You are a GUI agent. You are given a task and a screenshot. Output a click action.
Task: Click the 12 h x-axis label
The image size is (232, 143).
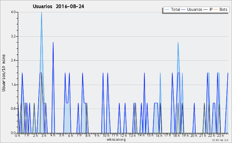click(x=123, y=136)
